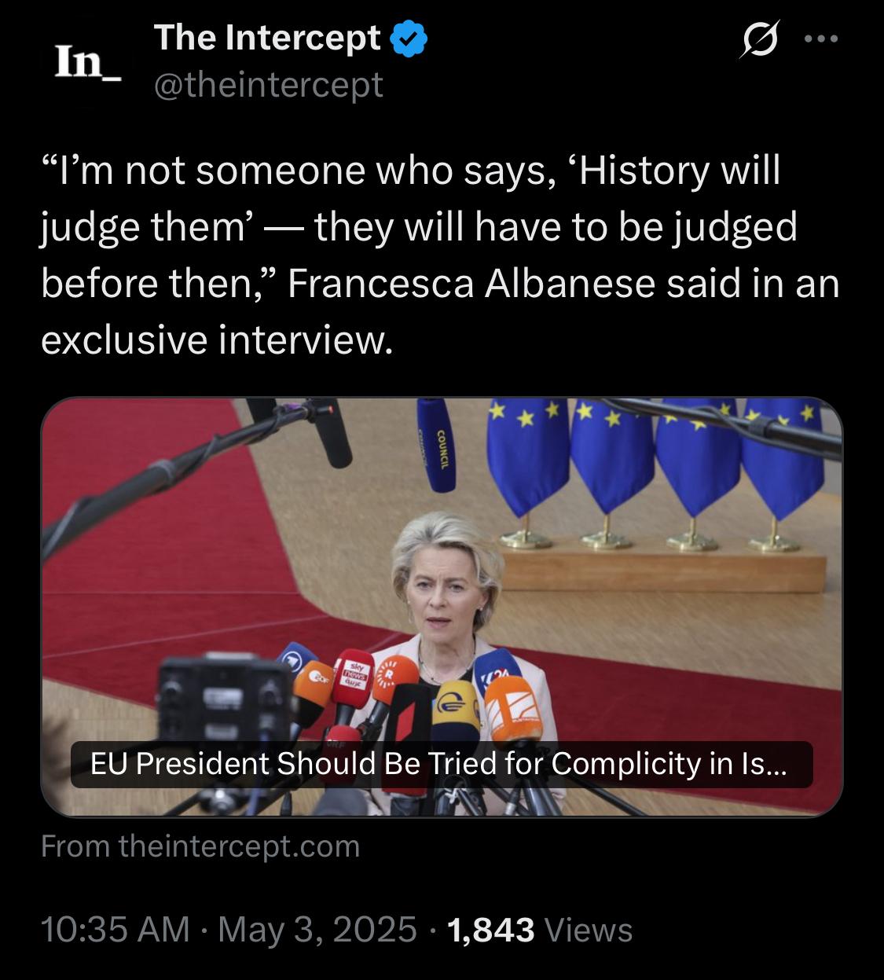The width and height of the screenshot is (884, 980).
Task: Open the @theintercept handle
Action: [x=269, y=84]
